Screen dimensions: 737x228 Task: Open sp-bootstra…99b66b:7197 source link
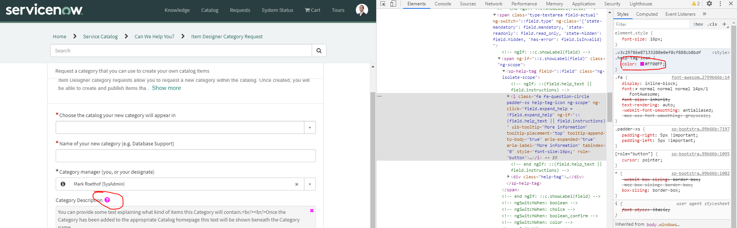pos(701,129)
